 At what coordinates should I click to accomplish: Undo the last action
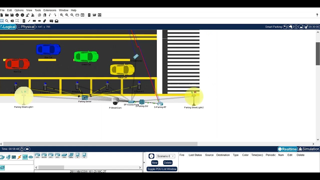(x=50, y=15)
